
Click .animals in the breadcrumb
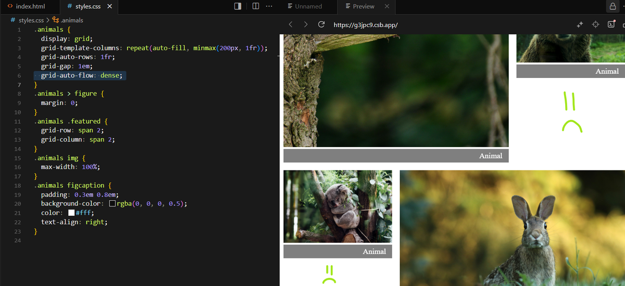pos(72,20)
